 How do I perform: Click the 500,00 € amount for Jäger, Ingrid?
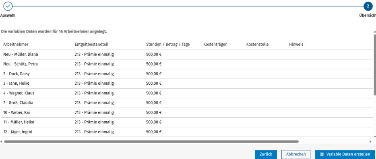pyautogui.click(x=154, y=132)
